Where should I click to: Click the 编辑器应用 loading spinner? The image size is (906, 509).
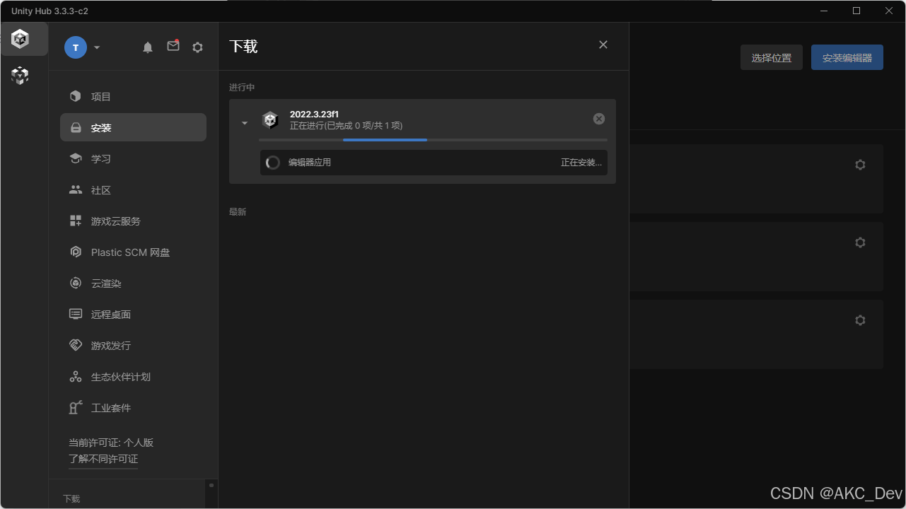pyautogui.click(x=273, y=163)
